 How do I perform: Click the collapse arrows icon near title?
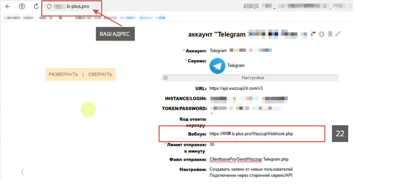[x=338, y=34]
